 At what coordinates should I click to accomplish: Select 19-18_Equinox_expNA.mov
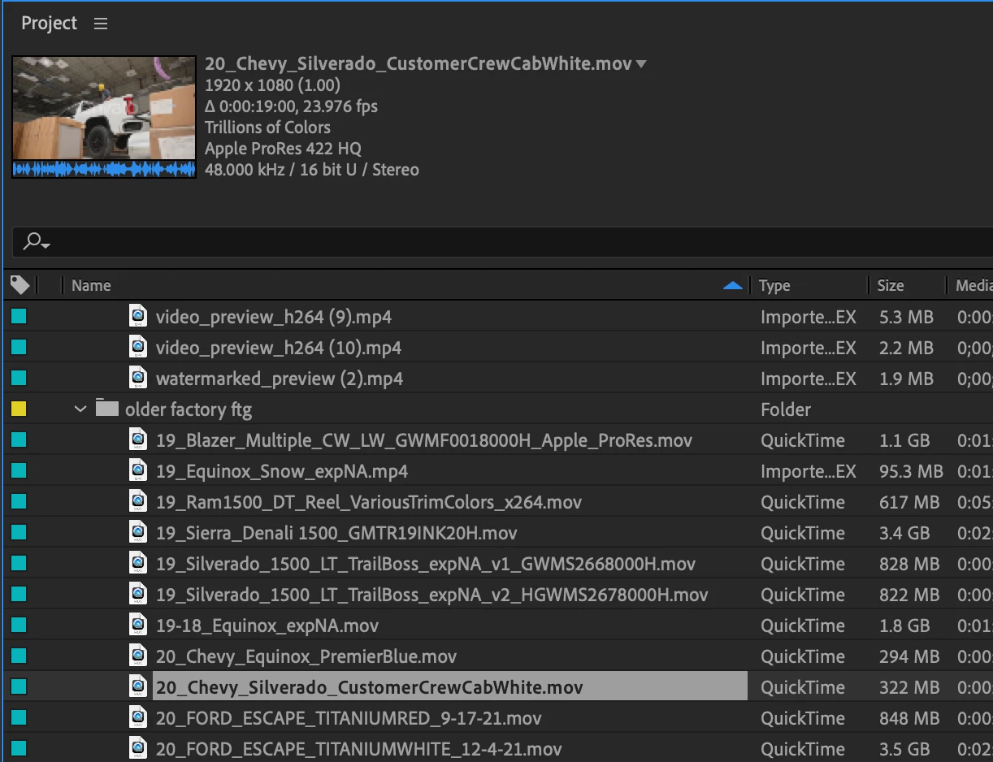tap(267, 626)
